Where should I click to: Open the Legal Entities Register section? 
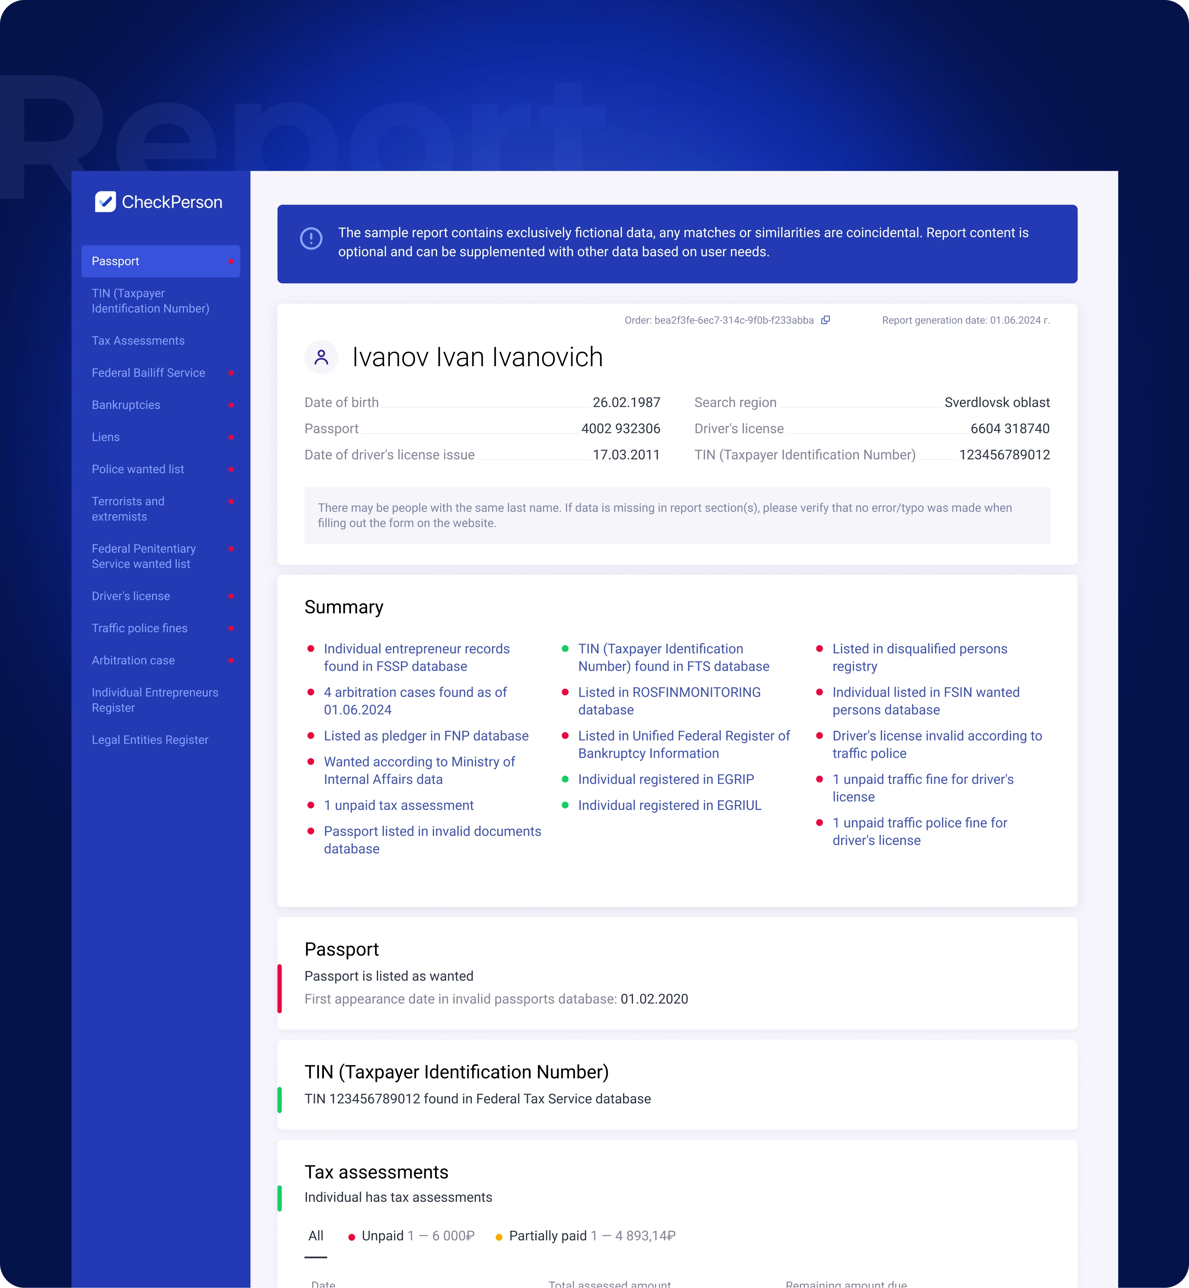(150, 739)
